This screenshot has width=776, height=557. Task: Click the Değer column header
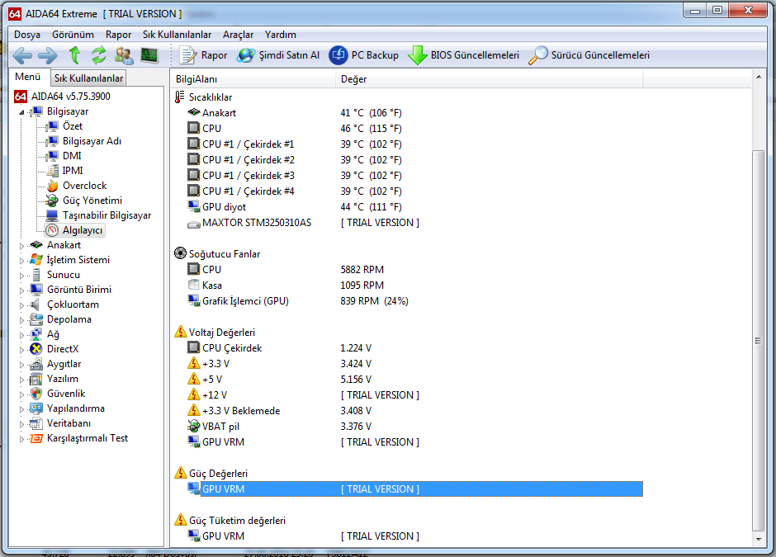pyautogui.click(x=490, y=79)
